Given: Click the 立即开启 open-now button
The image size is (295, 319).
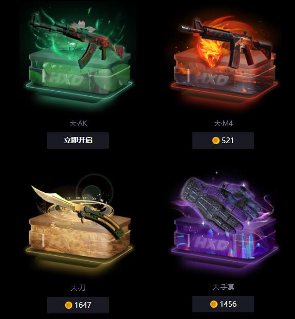Looking at the screenshot, I should coord(78,141).
